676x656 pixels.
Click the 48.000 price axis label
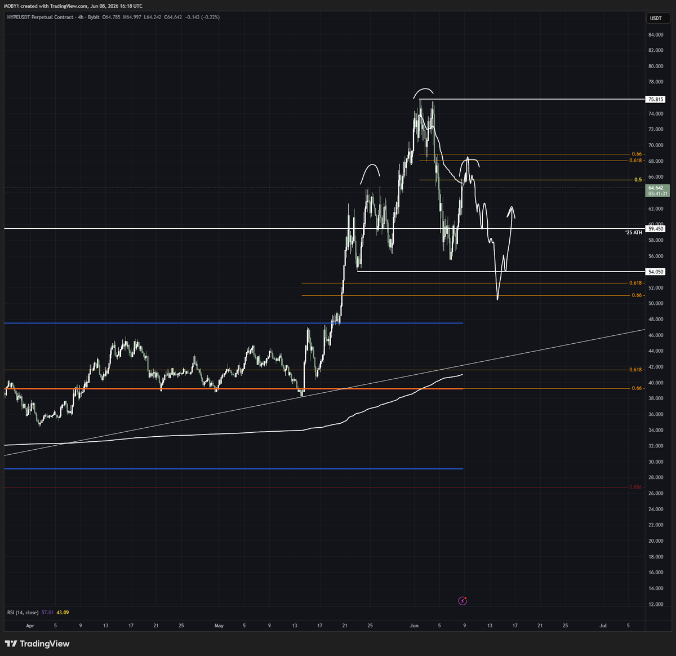point(656,320)
